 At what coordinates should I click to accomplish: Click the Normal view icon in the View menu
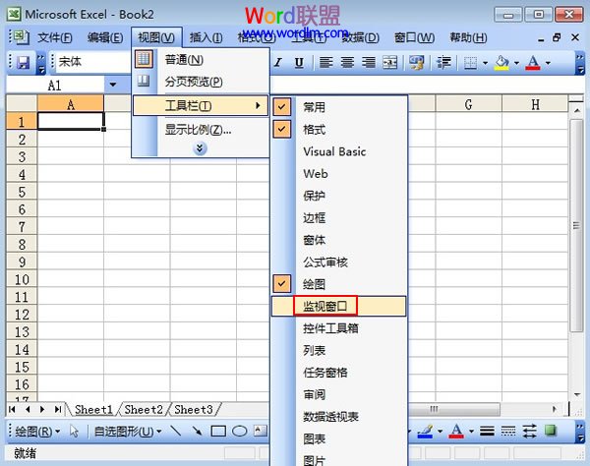pyautogui.click(x=144, y=59)
